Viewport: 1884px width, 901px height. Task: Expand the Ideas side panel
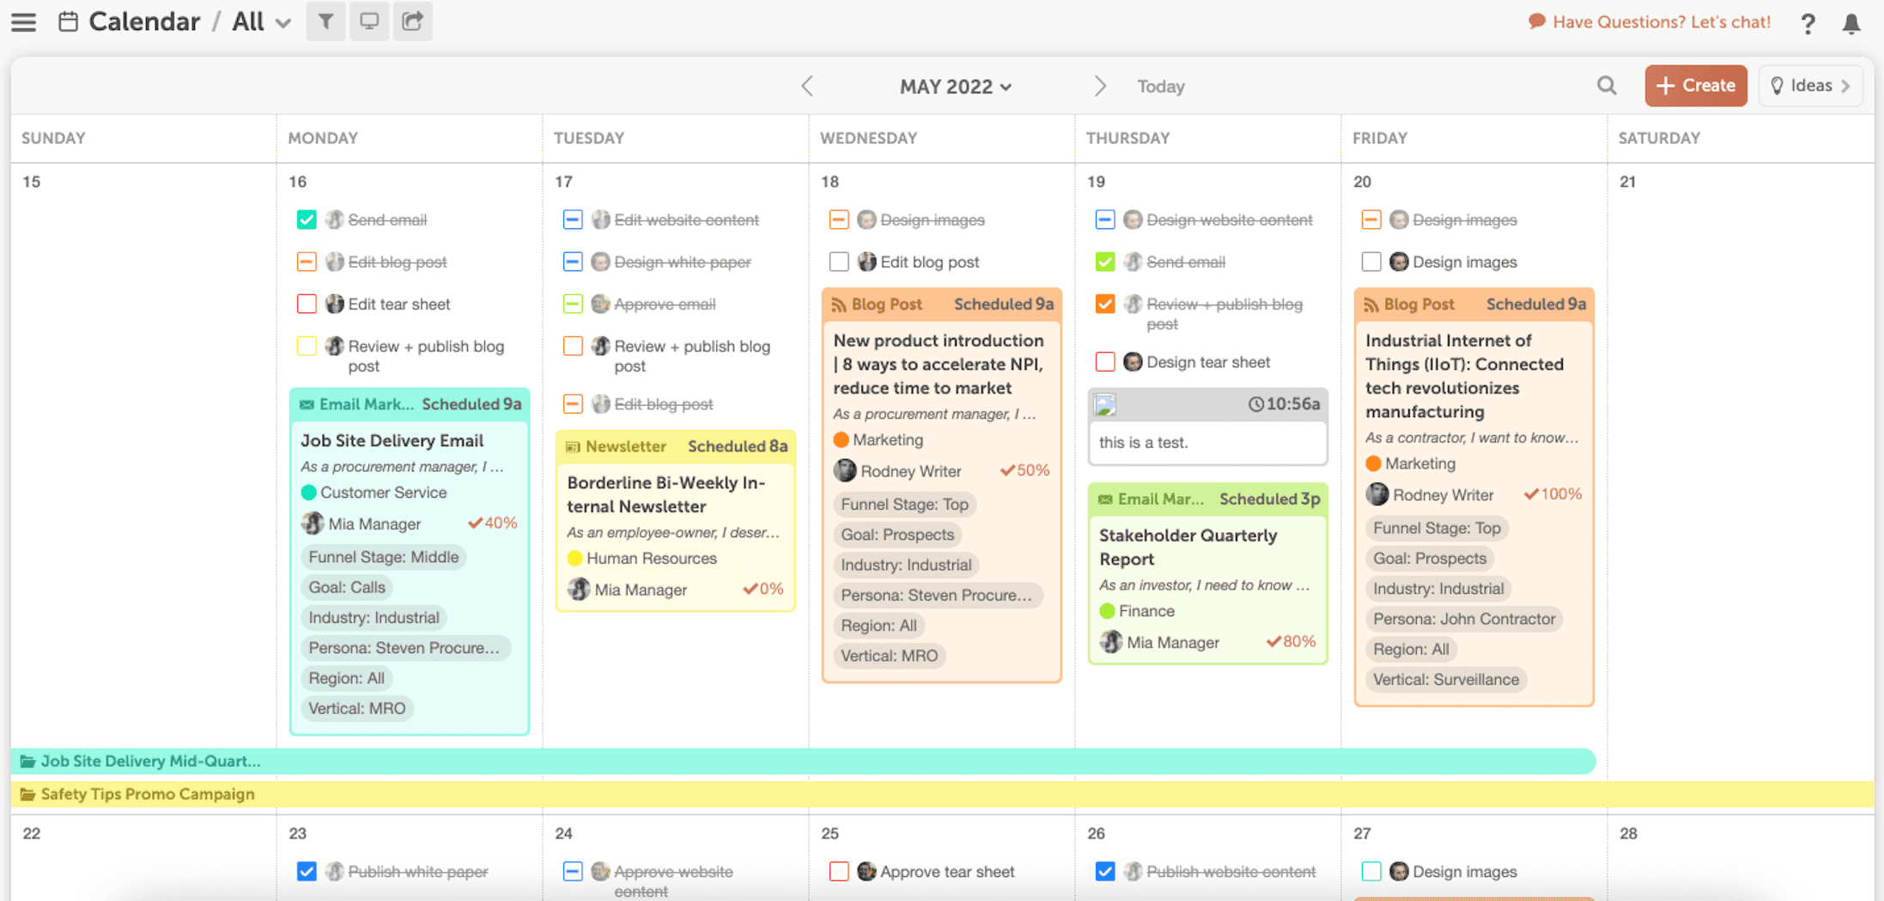(1810, 86)
